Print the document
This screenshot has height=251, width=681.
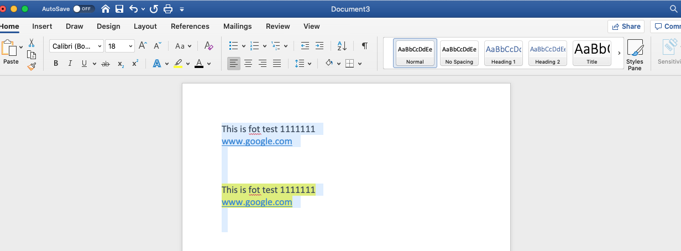tap(168, 9)
